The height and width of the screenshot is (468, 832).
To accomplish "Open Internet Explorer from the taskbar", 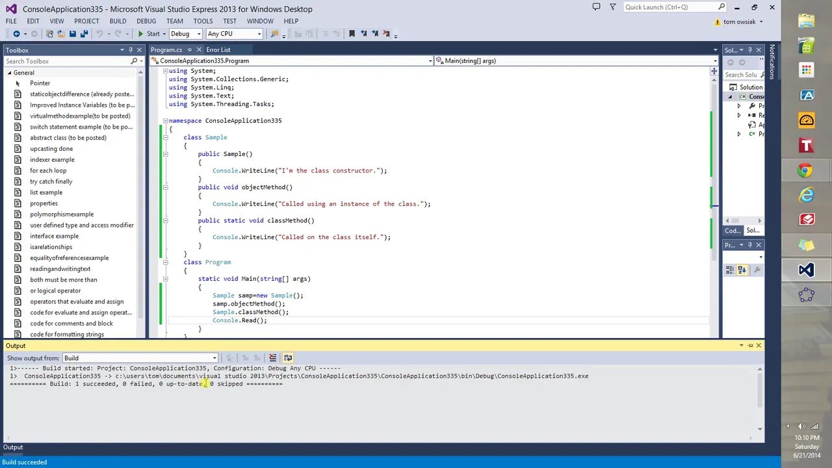I will [x=806, y=195].
